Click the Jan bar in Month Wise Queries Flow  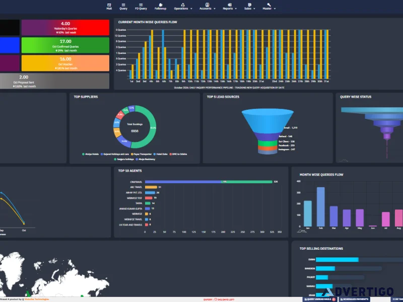pos(308,213)
